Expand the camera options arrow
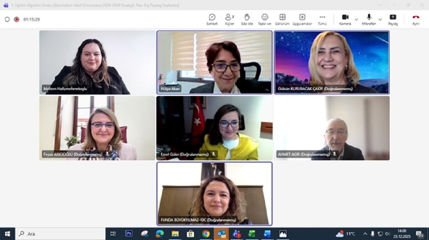The height and width of the screenshot is (240, 429). [356, 19]
